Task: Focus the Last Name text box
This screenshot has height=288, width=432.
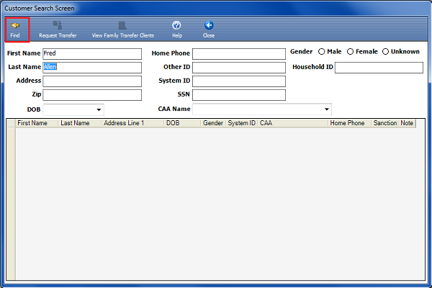Action: 92,67
